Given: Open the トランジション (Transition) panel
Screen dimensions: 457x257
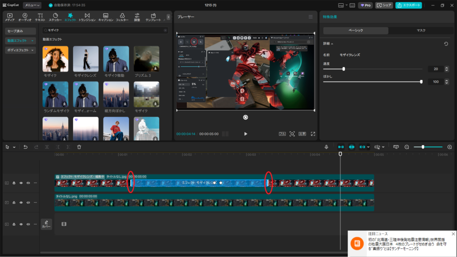Looking at the screenshot, I should pyautogui.click(x=87, y=17).
